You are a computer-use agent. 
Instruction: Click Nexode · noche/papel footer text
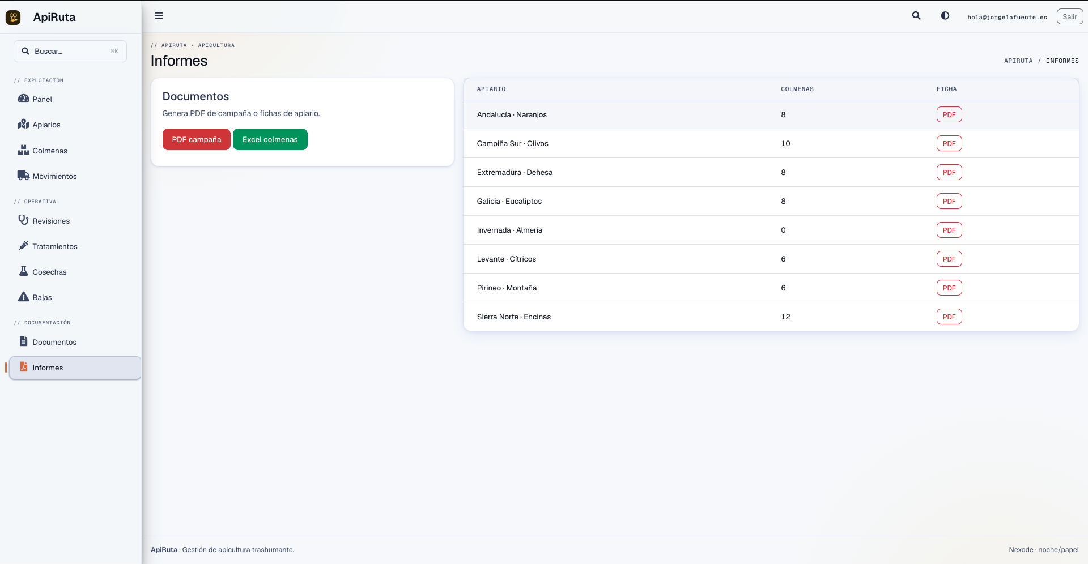[1044, 550]
